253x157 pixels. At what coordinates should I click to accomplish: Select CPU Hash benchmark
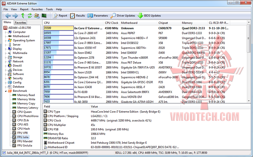pyautogui.click(x=24, y=129)
